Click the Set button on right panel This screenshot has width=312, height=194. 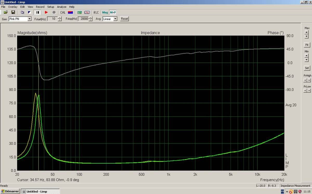tap(307, 68)
